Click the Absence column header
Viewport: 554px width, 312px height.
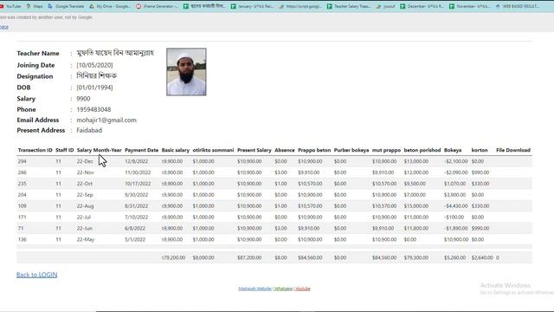click(x=285, y=150)
